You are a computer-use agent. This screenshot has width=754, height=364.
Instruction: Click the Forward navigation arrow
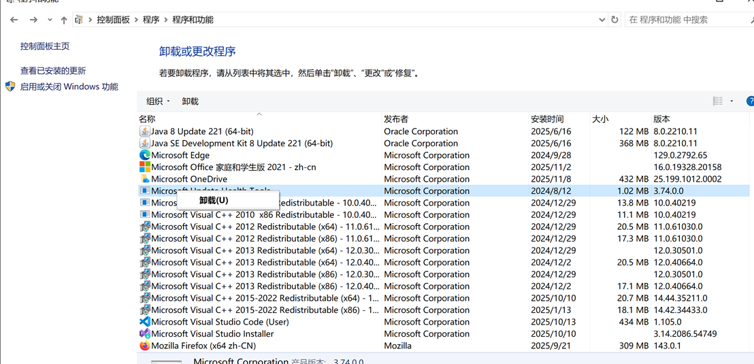coord(33,20)
